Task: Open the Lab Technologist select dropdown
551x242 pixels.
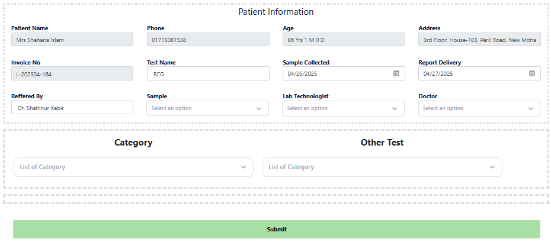Action: [338, 108]
